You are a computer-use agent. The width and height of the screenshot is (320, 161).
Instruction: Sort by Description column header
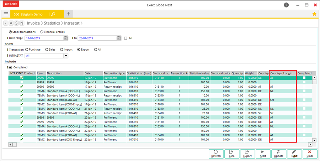pos(65,73)
